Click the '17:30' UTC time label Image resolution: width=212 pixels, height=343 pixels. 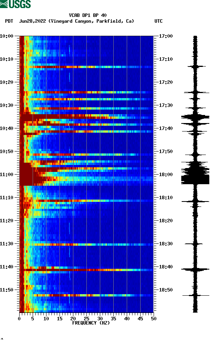coord(166,105)
